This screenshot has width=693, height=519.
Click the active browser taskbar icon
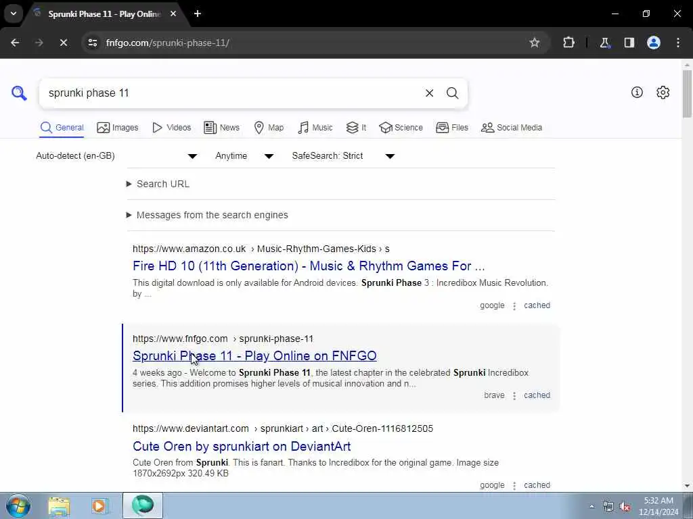(142, 505)
